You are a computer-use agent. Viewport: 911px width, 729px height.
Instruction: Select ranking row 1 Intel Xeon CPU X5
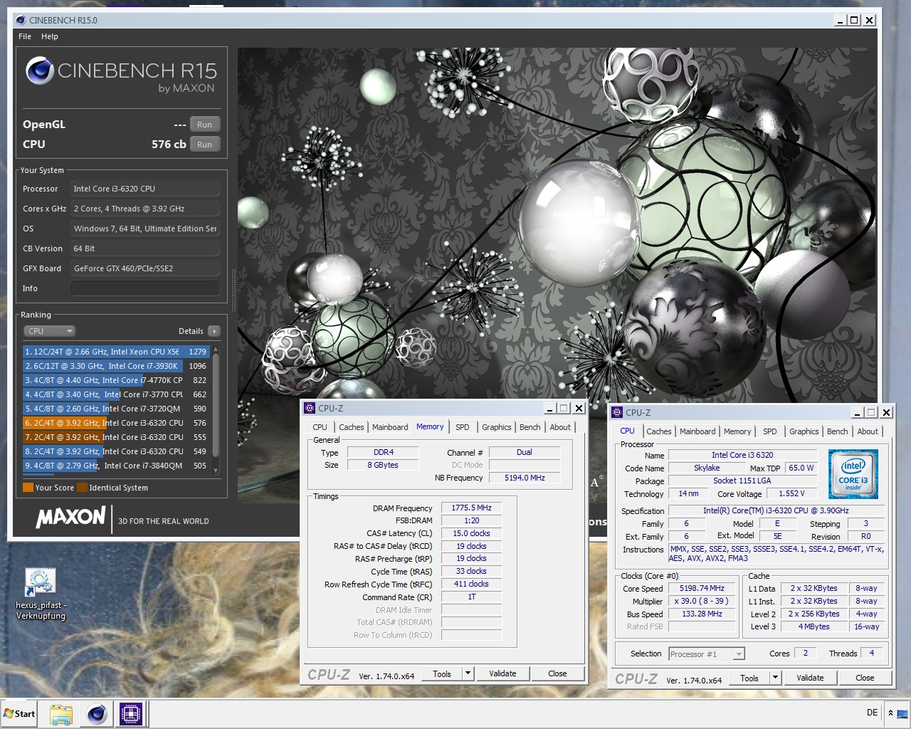[x=116, y=352]
